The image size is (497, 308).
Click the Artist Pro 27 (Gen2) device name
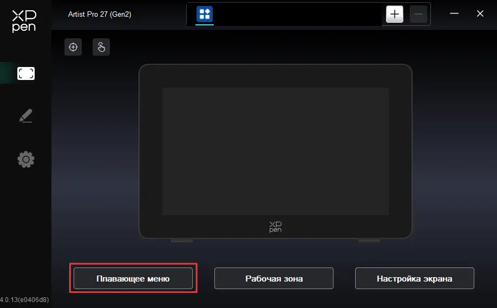point(100,14)
